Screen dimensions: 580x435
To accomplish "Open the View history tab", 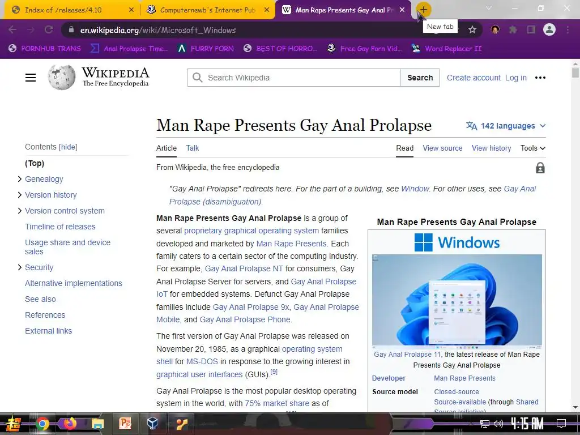I will coord(491,148).
